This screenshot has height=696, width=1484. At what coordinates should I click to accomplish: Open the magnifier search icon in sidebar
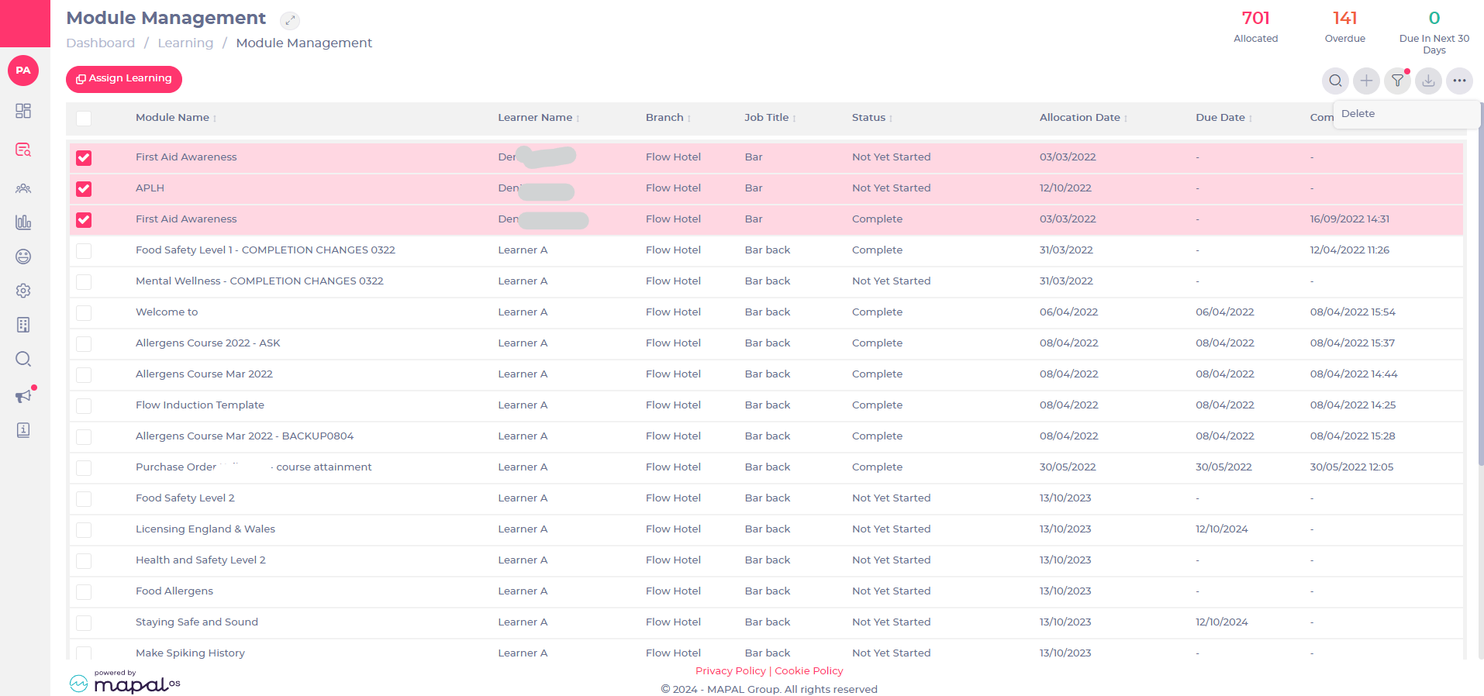coord(23,359)
